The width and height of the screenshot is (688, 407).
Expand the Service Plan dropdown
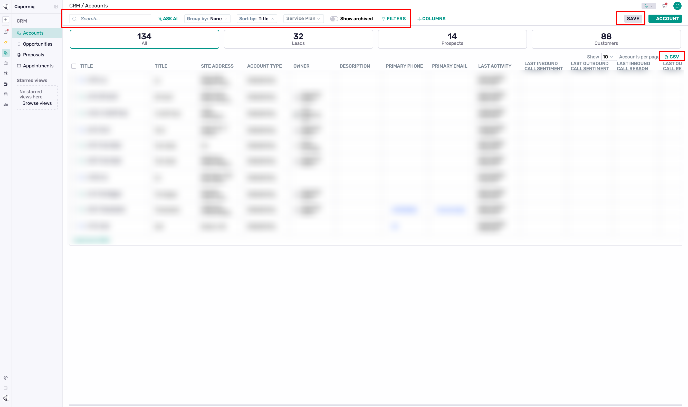303,18
